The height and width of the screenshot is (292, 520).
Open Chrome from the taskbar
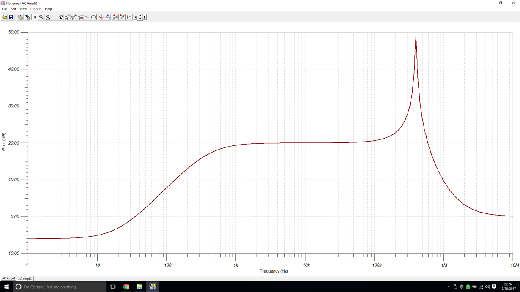(126, 287)
